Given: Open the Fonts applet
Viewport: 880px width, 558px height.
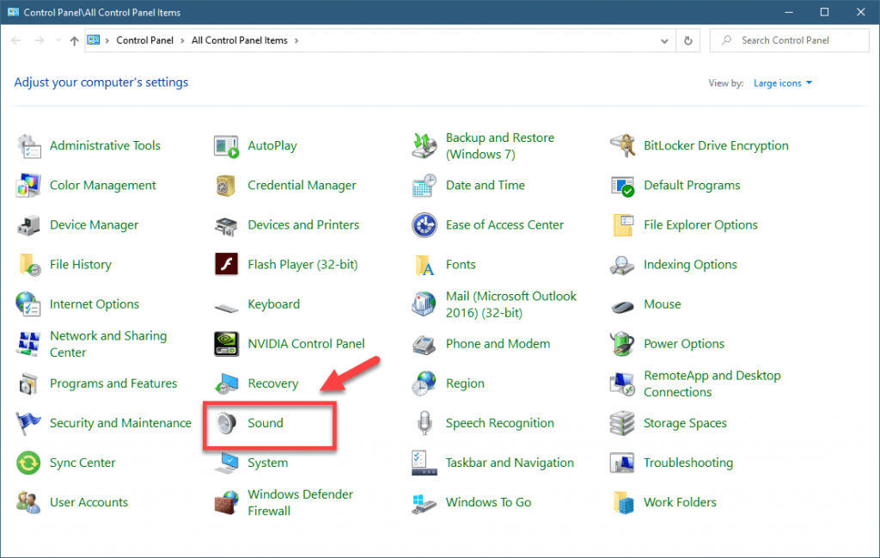Looking at the screenshot, I should pos(461,265).
